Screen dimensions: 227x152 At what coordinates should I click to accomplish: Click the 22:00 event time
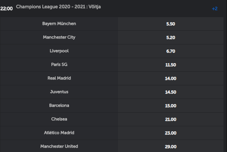(7, 9)
